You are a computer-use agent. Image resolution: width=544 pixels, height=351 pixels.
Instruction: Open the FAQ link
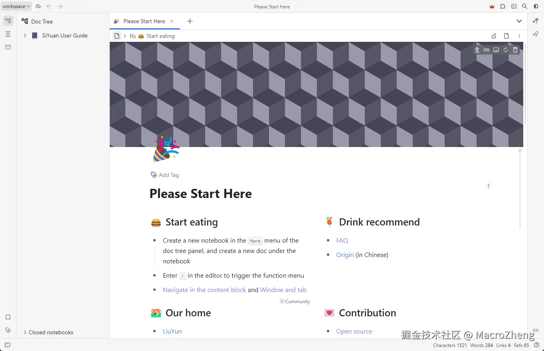coord(342,240)
